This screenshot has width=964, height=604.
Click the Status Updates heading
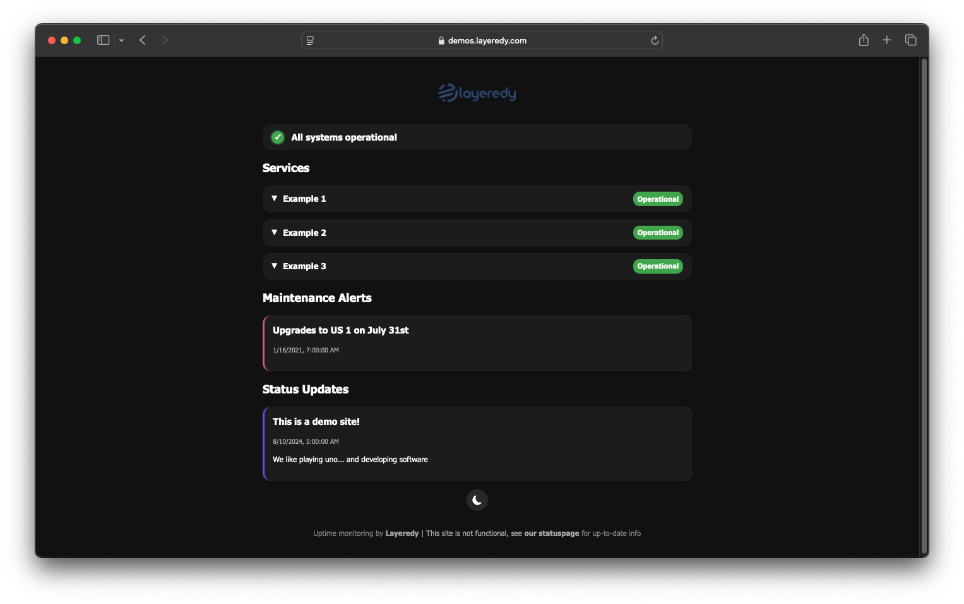click(306, 390)
